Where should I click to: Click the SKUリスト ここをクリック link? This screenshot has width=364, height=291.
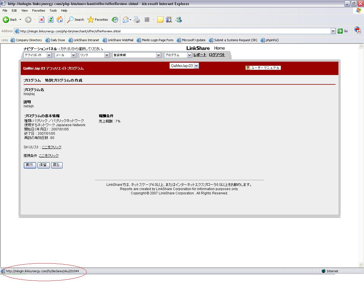tap(51, 147)
